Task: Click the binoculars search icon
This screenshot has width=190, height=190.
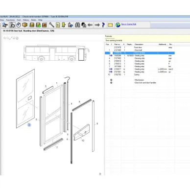Action: coord(77,25)
